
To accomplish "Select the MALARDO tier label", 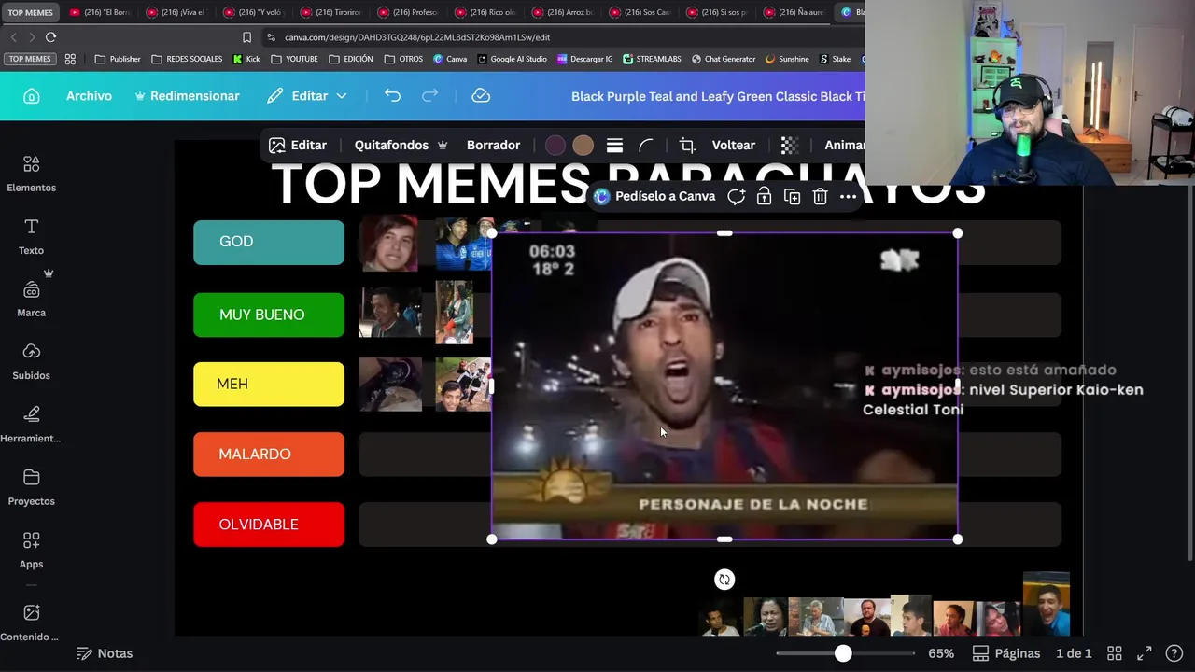I will [x=269, y=454].
